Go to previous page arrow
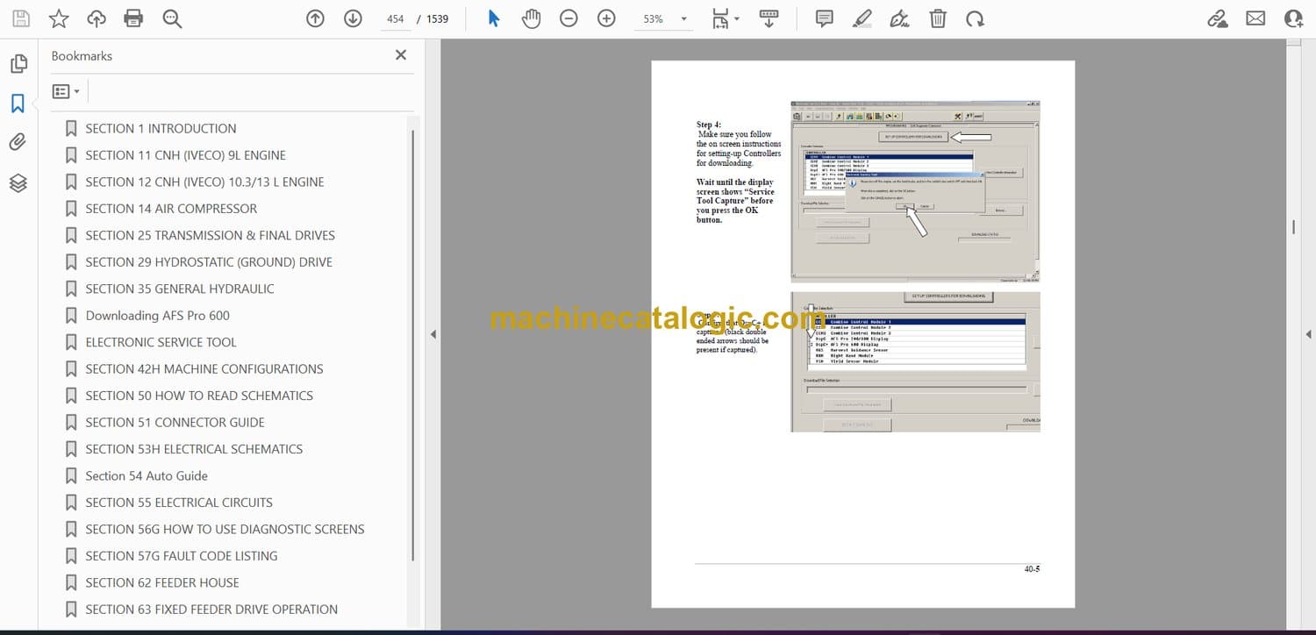 coord(315,18)
